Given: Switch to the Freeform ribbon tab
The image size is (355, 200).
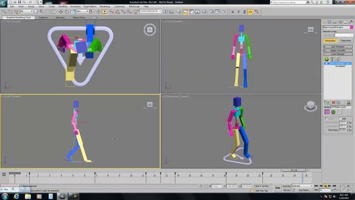Looking at the screenshot, I should tap(43, 17).
